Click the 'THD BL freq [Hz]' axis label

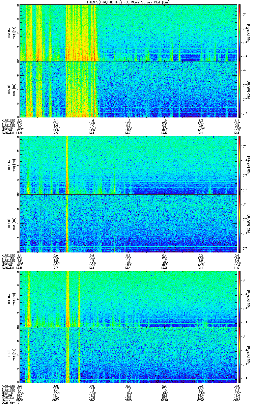pos(12,165)
